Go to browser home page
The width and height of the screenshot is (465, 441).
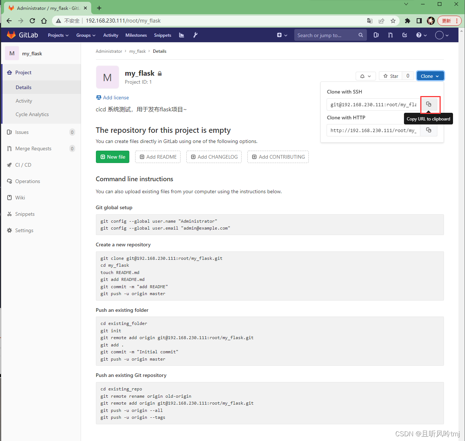coord(44,21)
